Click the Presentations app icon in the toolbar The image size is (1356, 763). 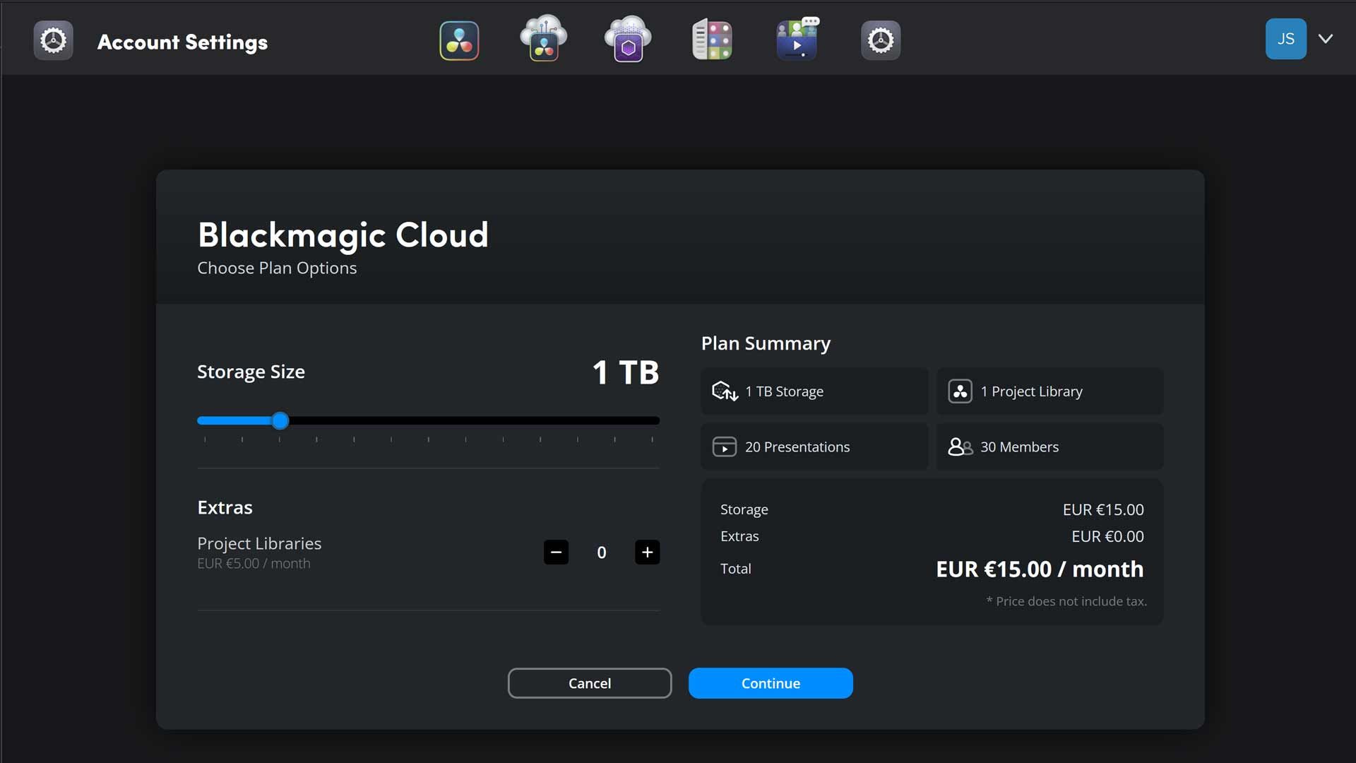point(712,39)
